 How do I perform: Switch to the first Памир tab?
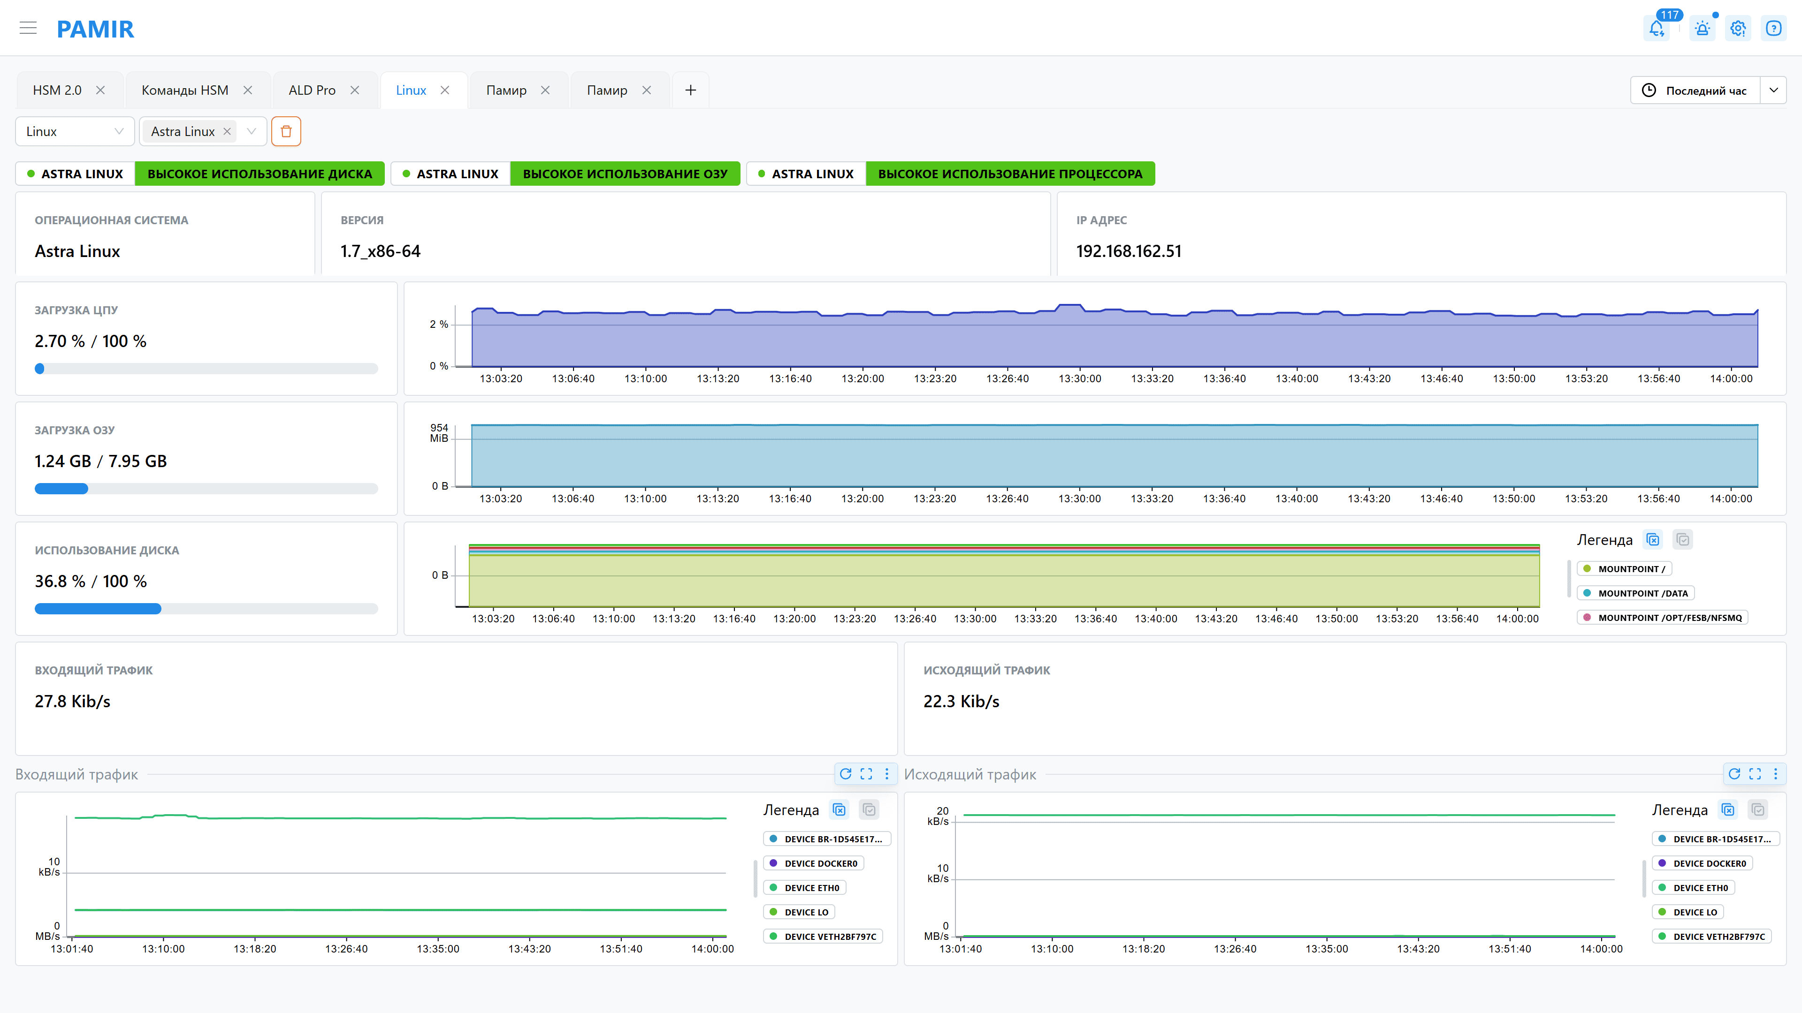(x=506, y=90)
